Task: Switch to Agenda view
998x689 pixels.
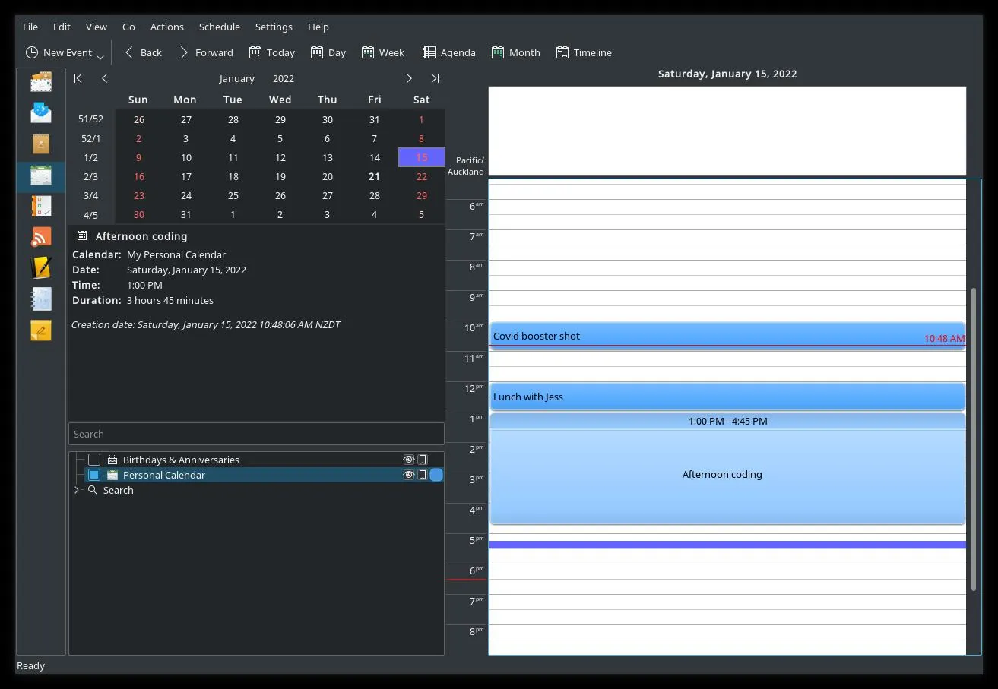Action: coord(448,52)
